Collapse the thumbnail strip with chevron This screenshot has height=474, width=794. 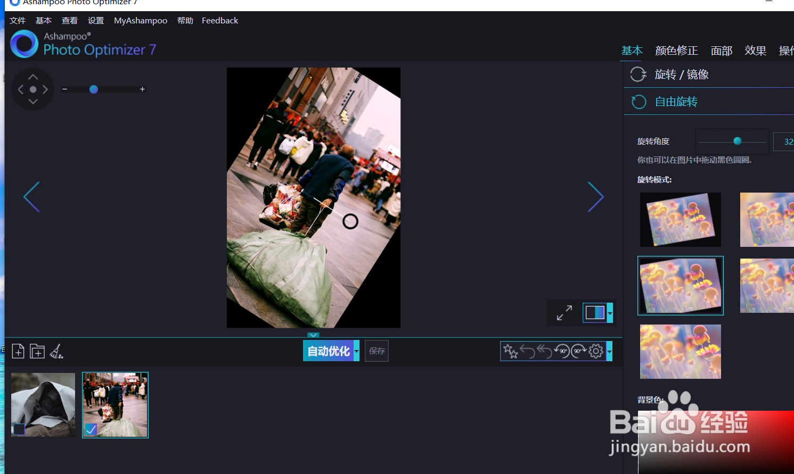tap(313, 335)
